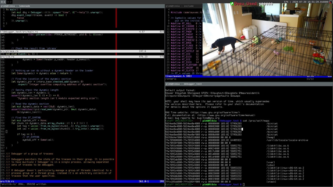Screen dimensions: 333x187
Task: Click 'symtab_off = Some(val);' line
Action: [x=38, y=140]
